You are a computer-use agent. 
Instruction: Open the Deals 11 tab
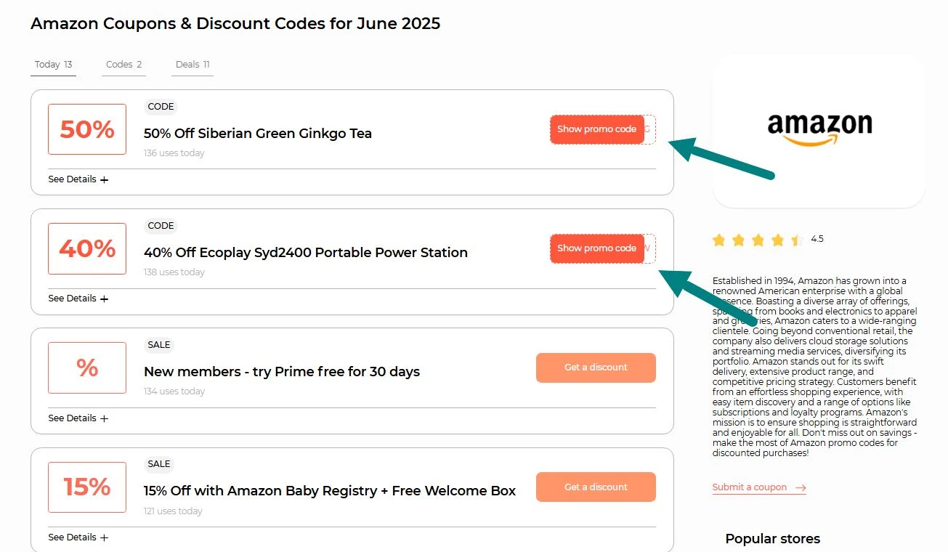[x=193, y=65]
